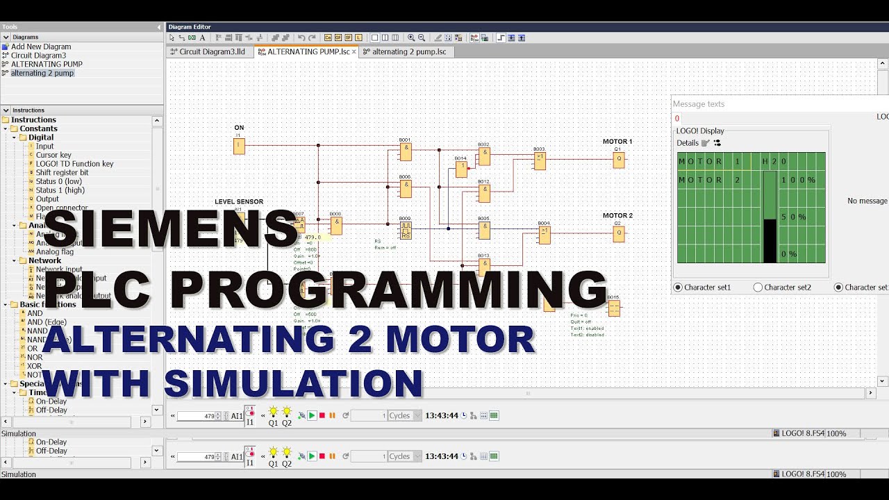Collapse the Constants tree folder
889x500 pixels.
click(x=6, y=128)
